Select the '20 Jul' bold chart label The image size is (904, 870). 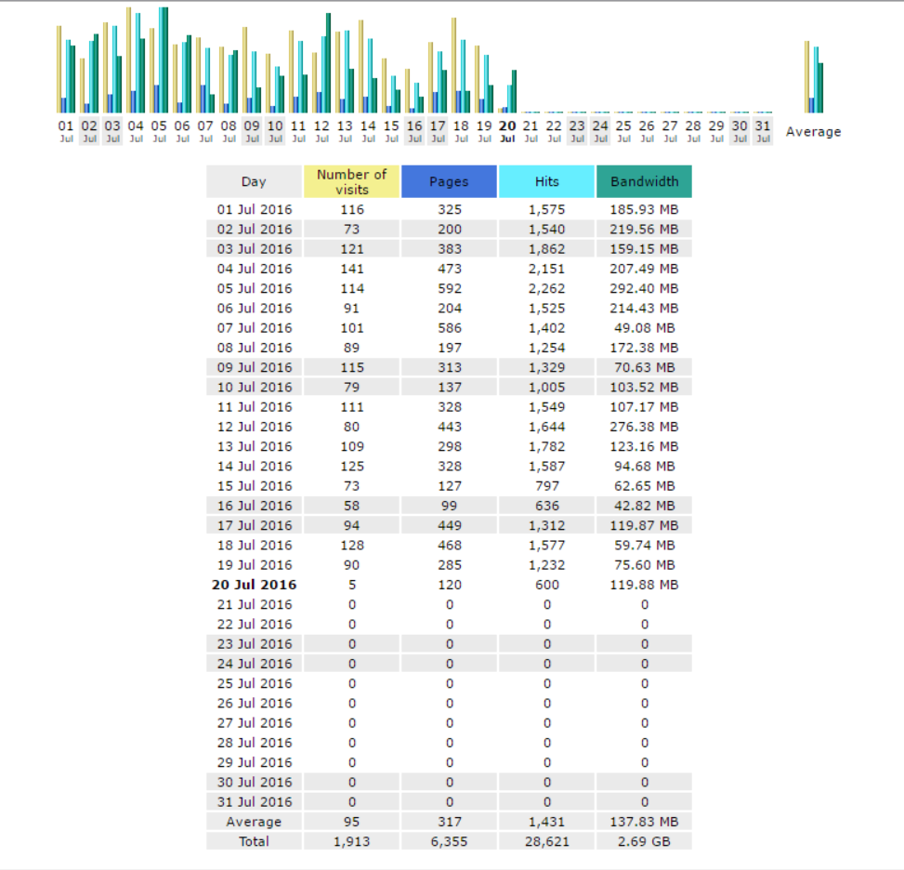507,131
